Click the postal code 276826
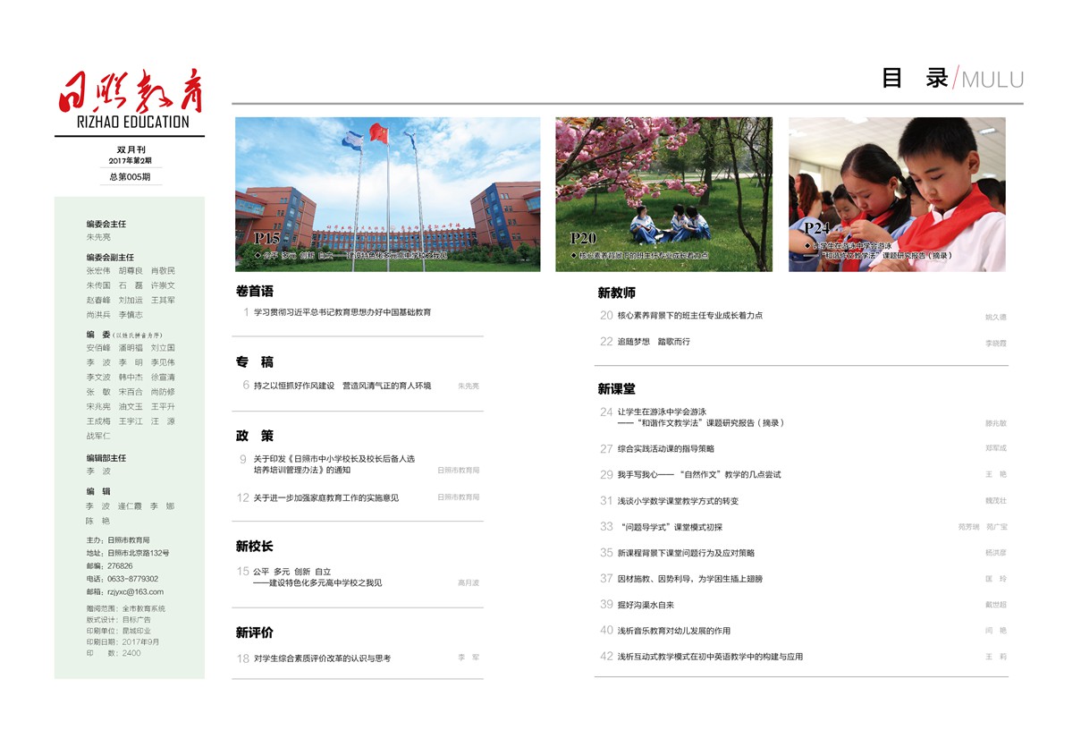 120,566
